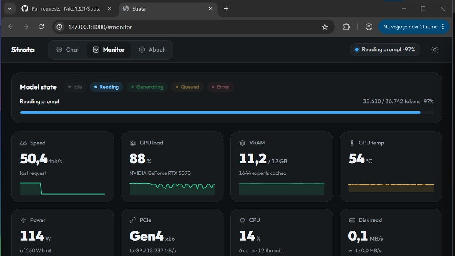The width and height of the screenshot is (455, 256).
Task: Click the address bar URL field
Action: [193, 27]
